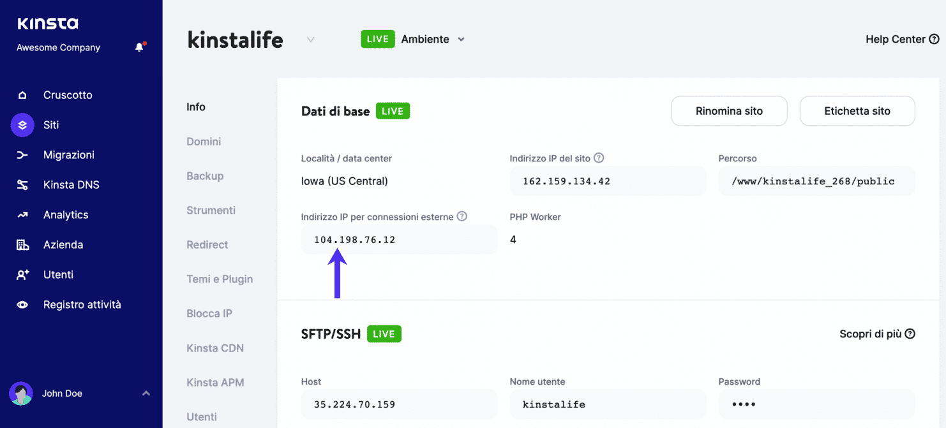946x428 pixels.
Task: Click the site IP 162.159.134.42 field
Action: click(608, 181)
